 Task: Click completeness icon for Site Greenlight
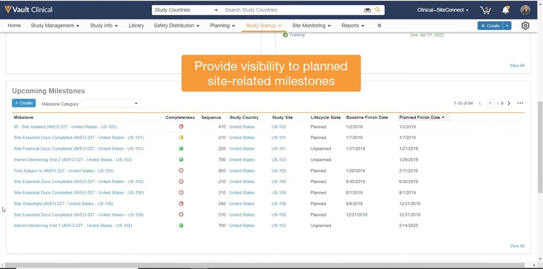point(181,204)
